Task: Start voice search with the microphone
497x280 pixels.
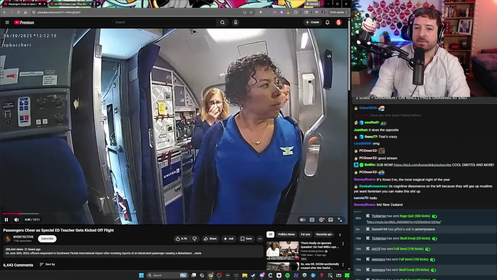Action: pos(235,22)
